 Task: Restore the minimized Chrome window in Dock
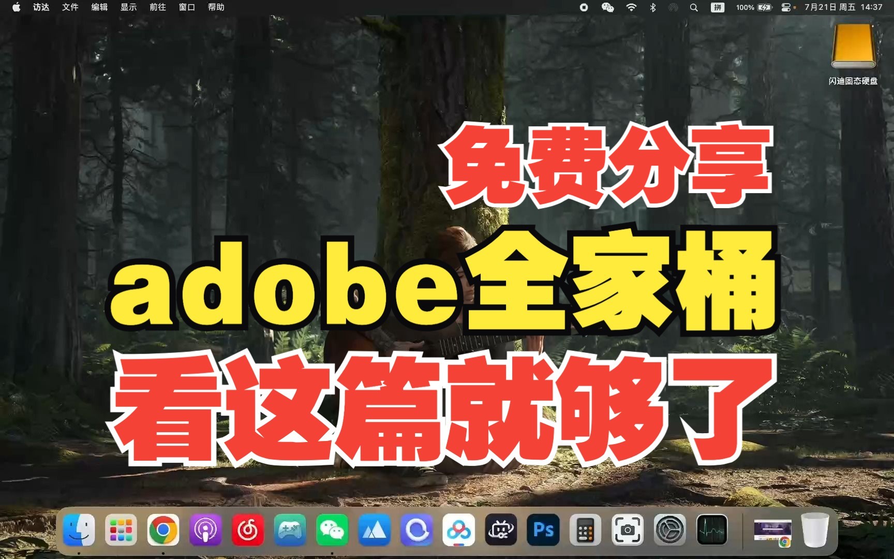point(772,533)
